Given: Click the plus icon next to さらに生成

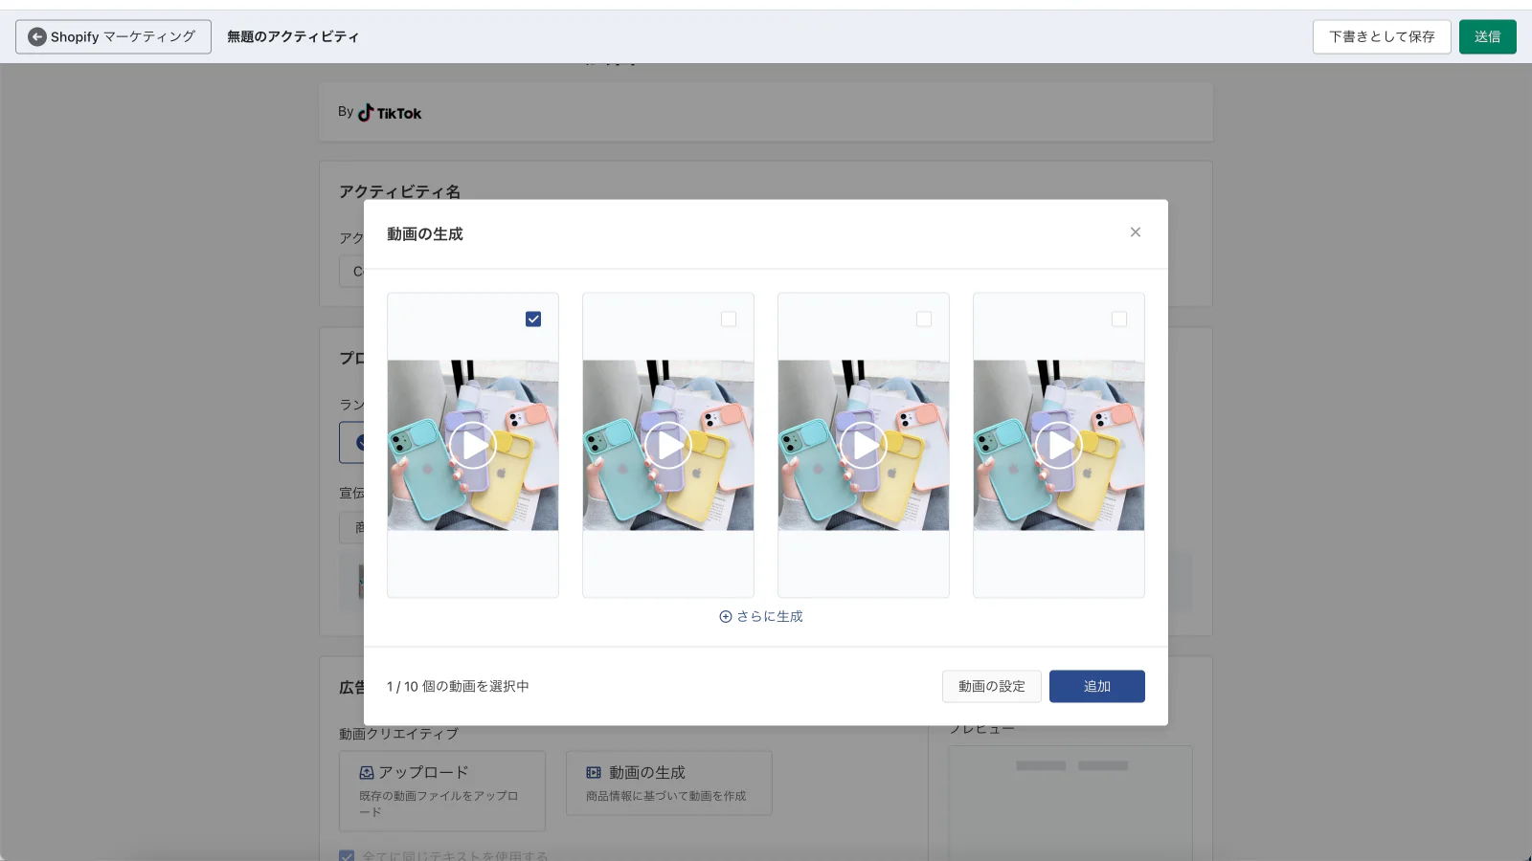Looking at the screenshot, I should click(x=726, y=617).
